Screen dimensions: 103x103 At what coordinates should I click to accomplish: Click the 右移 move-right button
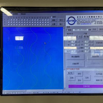[x=87, y=78]
